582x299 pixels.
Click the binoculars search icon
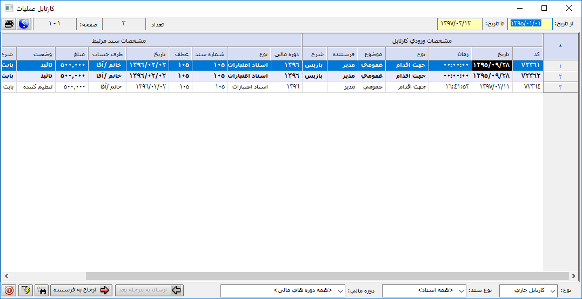click(x=42, y=290)
